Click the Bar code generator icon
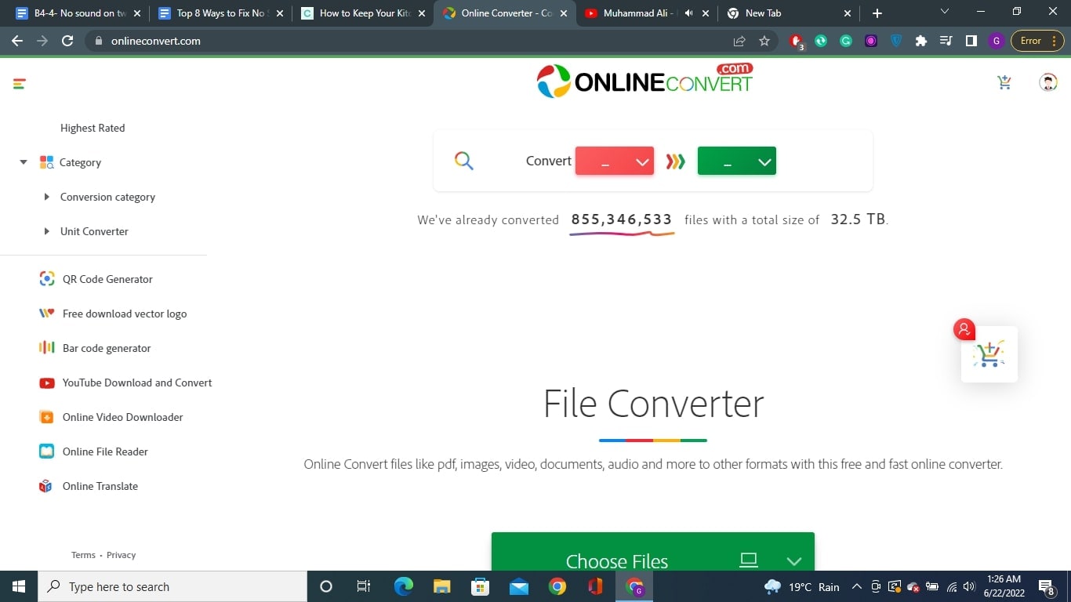The height and width of the screenshot is (602, 1071). (47, 348)
